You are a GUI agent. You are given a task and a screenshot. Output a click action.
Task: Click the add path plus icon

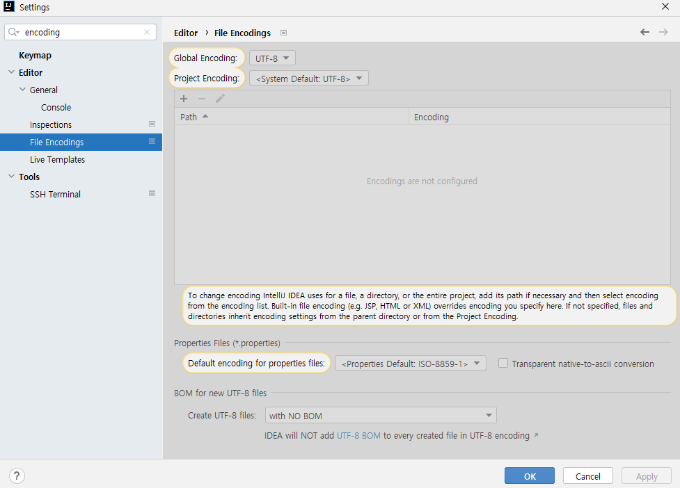point(184,99)
